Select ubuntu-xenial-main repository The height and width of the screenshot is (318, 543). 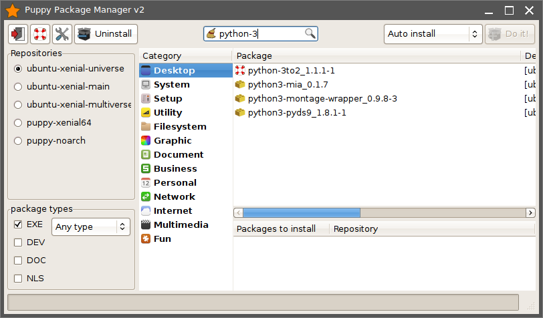(18, 87)
